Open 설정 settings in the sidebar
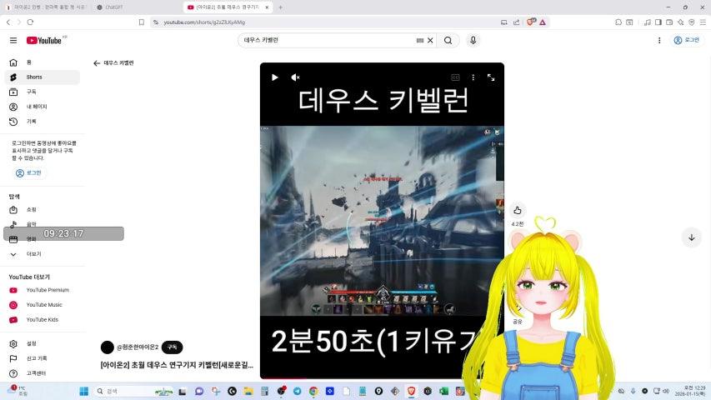The width and height of the screenshot is (711, 400). [43, 344]
